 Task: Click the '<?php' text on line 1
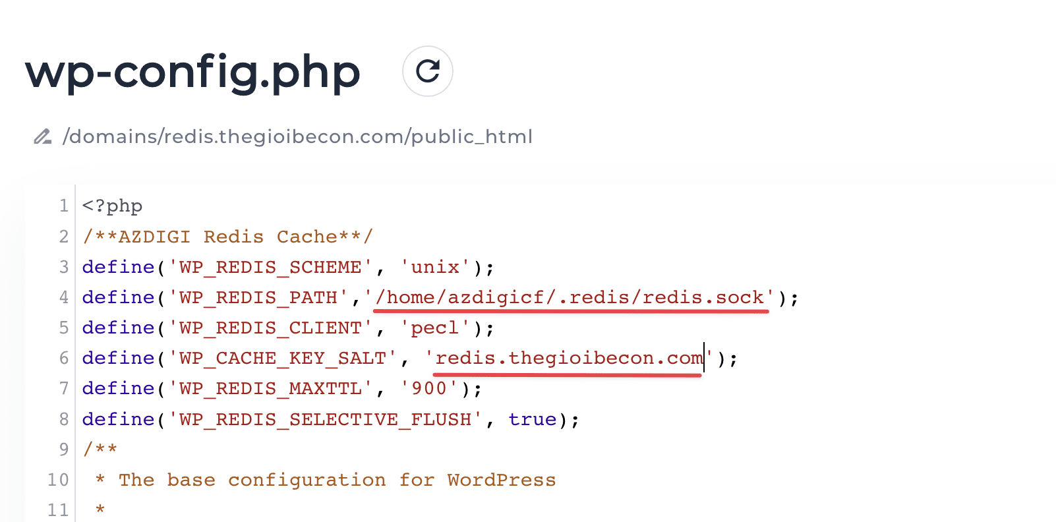(x=113, y=206)
